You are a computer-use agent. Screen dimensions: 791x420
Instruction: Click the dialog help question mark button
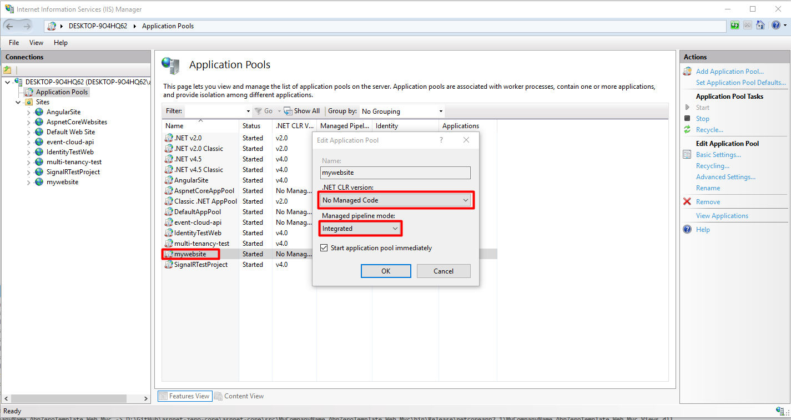pyautogui.click(x=442, y=140)
